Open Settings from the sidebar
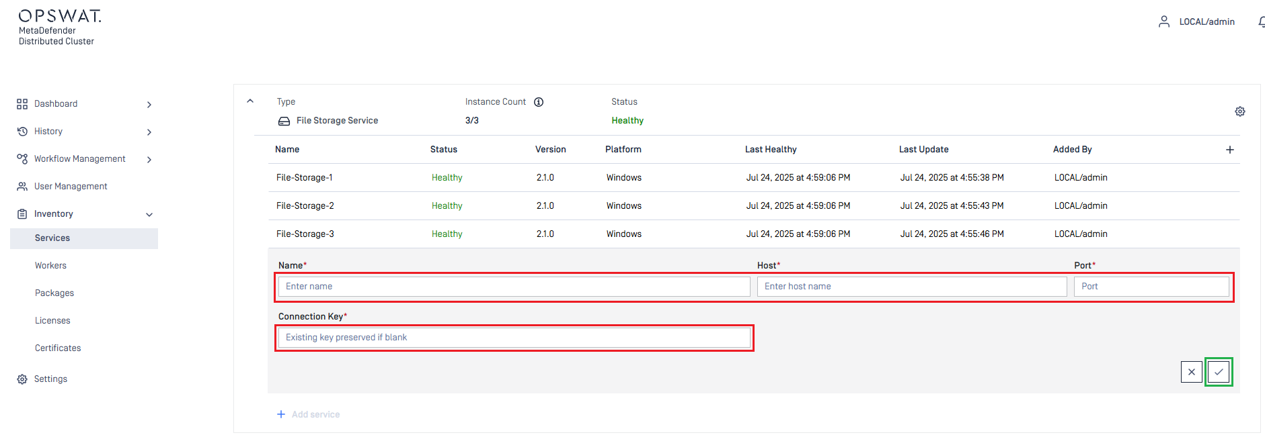Screen dimensions: 1265x435 (50, 379)
